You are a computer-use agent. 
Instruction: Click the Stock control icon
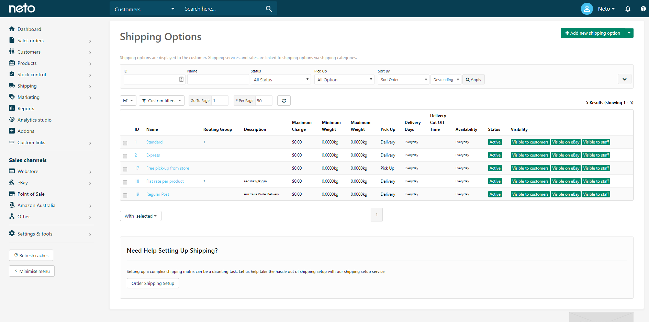tap(12, 74)
